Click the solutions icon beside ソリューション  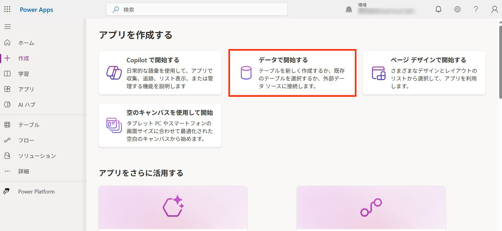pos(7,155)
